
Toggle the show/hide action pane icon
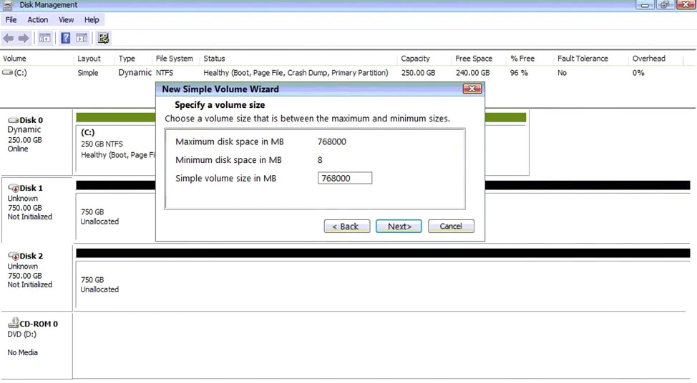[x=82, y=38]
